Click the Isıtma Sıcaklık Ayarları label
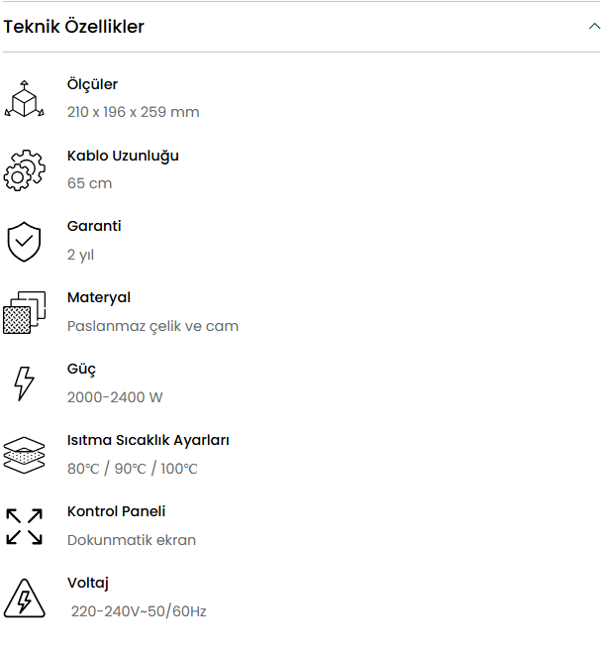 [x=149, y=440]
